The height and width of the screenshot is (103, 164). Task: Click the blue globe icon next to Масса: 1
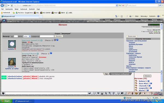tap(51, 53)
